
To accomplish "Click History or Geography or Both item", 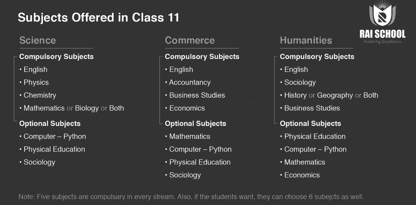I will point(331,95).
